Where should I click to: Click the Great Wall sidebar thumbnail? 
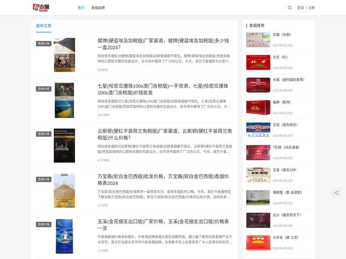pyautogui.click(x=258, y=85)
